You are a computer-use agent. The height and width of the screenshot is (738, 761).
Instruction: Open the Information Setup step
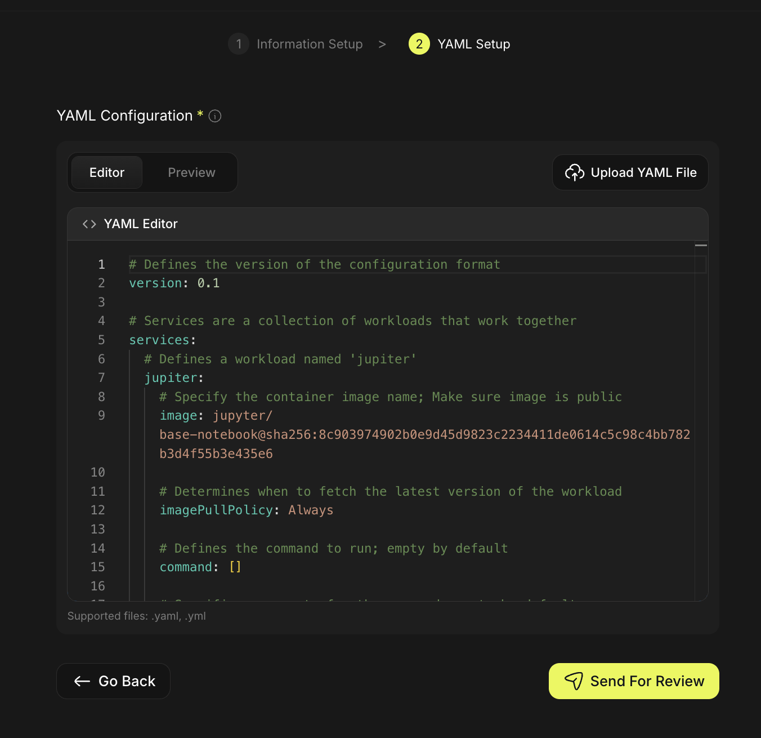(310, 44)
